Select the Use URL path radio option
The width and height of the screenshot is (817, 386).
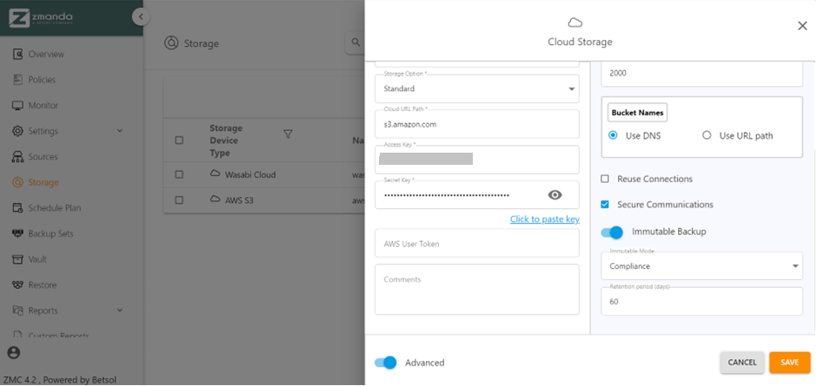(x=707, y=135)
